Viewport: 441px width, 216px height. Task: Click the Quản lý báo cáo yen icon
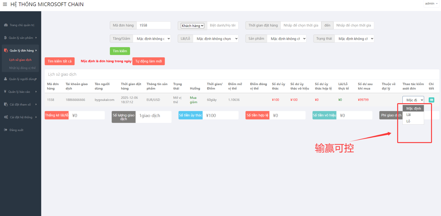pyautogui.click(x=5, y=92)
